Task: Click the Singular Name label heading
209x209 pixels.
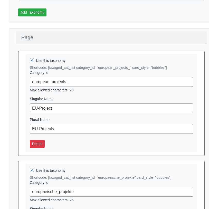Action: point(42,99)
